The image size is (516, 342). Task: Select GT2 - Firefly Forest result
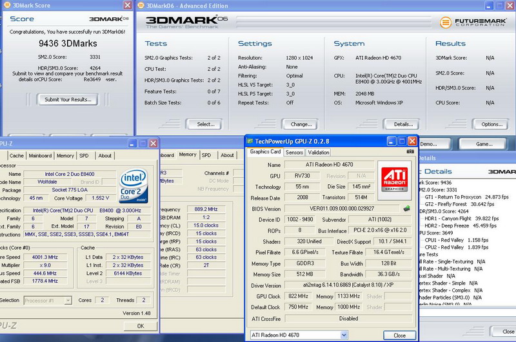(459, 204)
